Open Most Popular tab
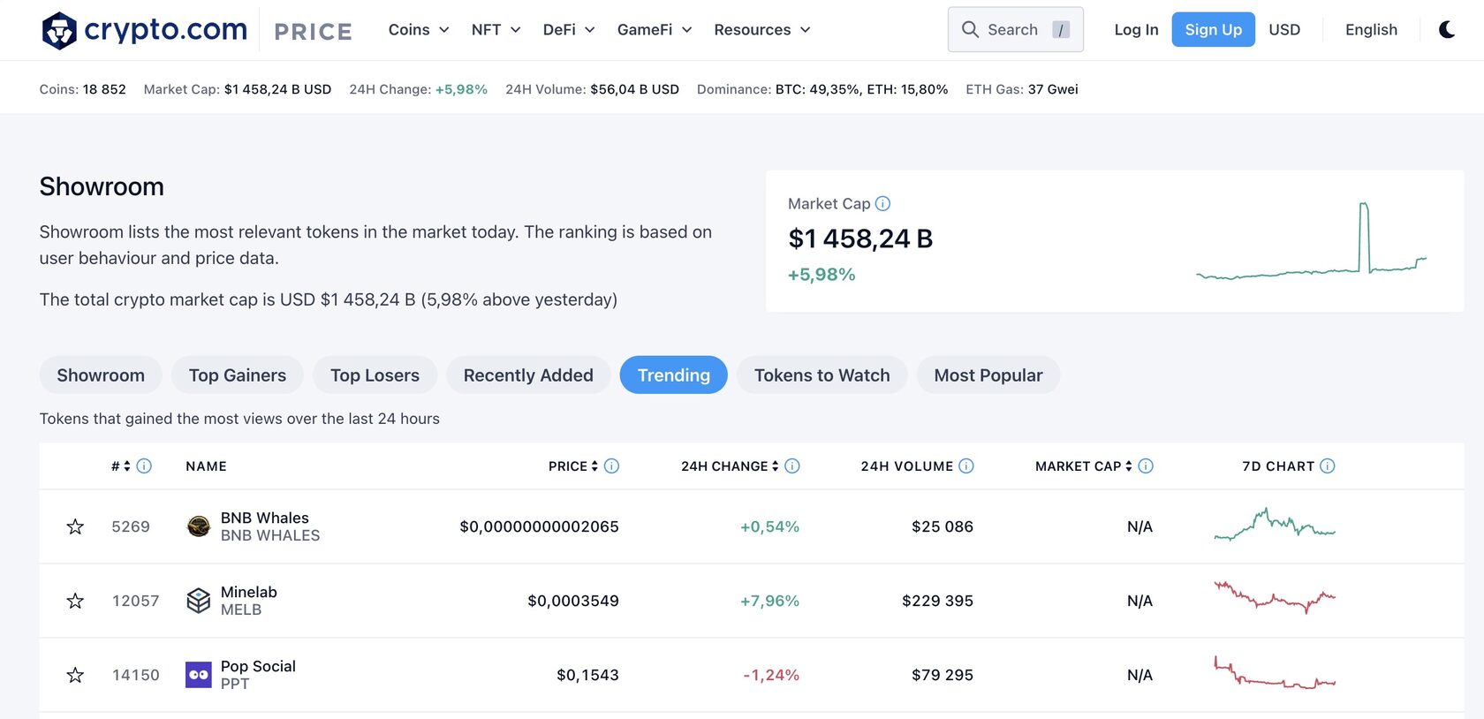The height and width of the screenshot is (719, 1484). point(988,375)
